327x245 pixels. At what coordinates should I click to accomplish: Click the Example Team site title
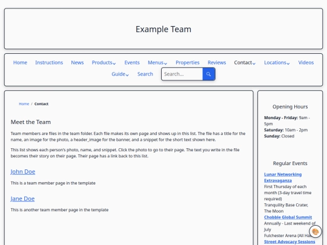(163, 29)
